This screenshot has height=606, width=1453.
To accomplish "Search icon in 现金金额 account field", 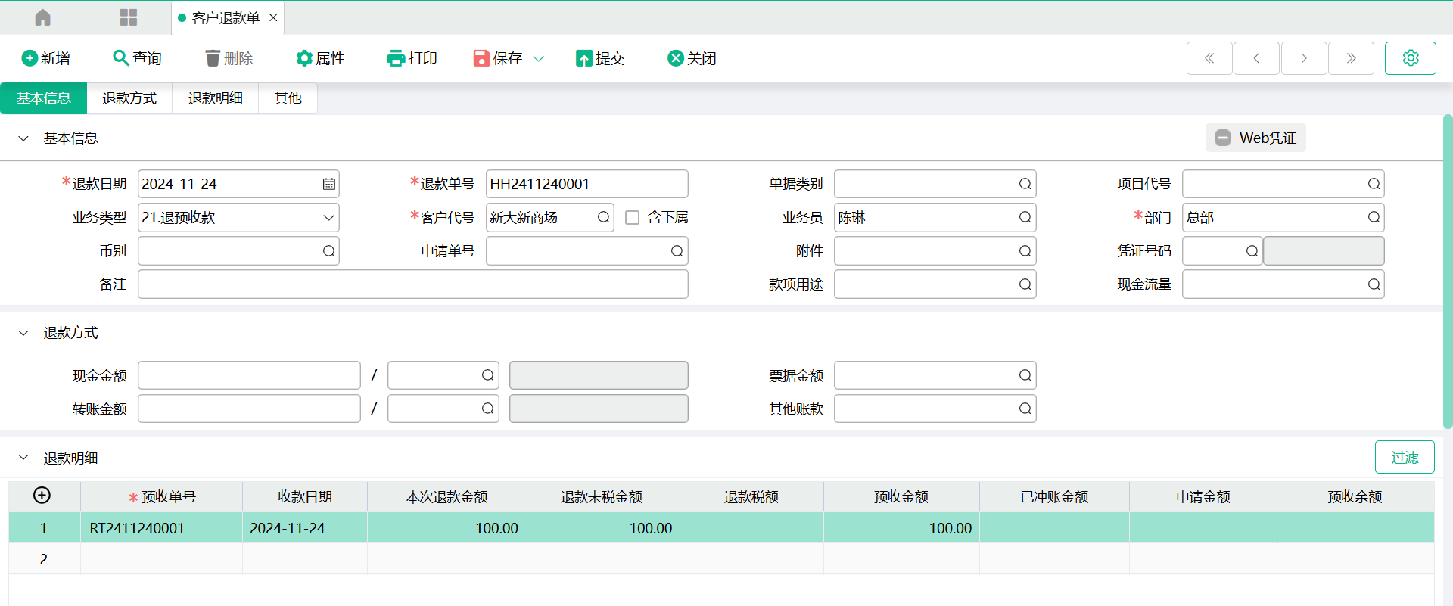I will (x=487, y=375).
